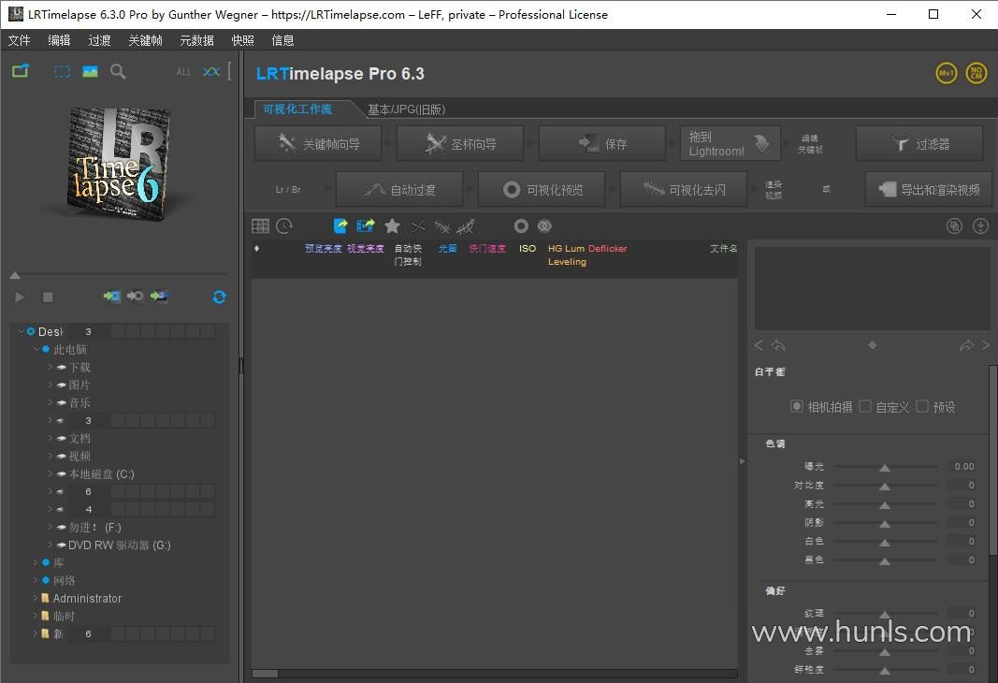The image size is (998, 683).
Task: Click the import sequence green arrow icon
Action: pos(112,296)
